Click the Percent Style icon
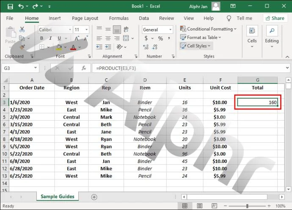This screenshot has width=292, height=210. tap(160, 39)
